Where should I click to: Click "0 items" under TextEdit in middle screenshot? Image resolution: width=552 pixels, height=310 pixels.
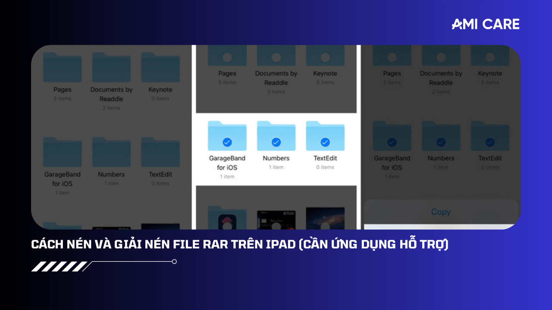tap(325, 167)
